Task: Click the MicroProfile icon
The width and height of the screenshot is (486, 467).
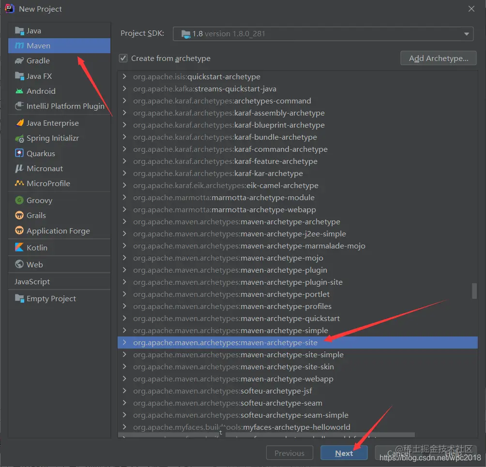Action: click(x=19, y=183)
